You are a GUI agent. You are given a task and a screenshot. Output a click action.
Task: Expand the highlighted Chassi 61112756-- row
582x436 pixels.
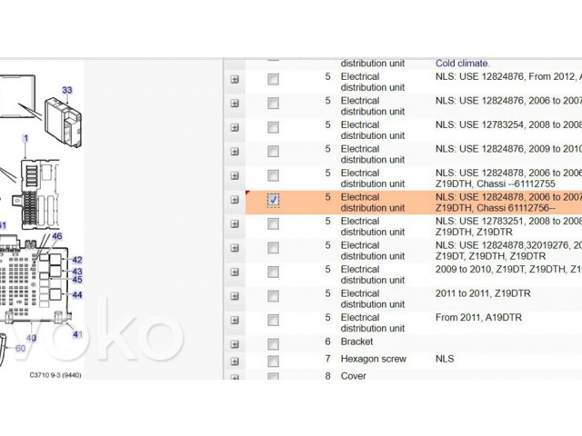(235, 200)
